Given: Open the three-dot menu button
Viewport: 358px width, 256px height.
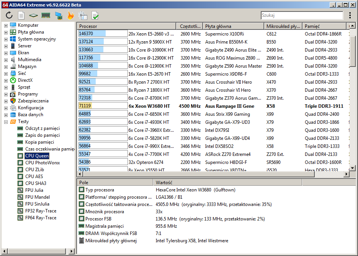Looking at the screenshot, I should 350,16.
